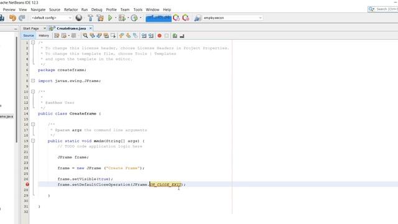Click the Stop Macro Recording icon

167,36
